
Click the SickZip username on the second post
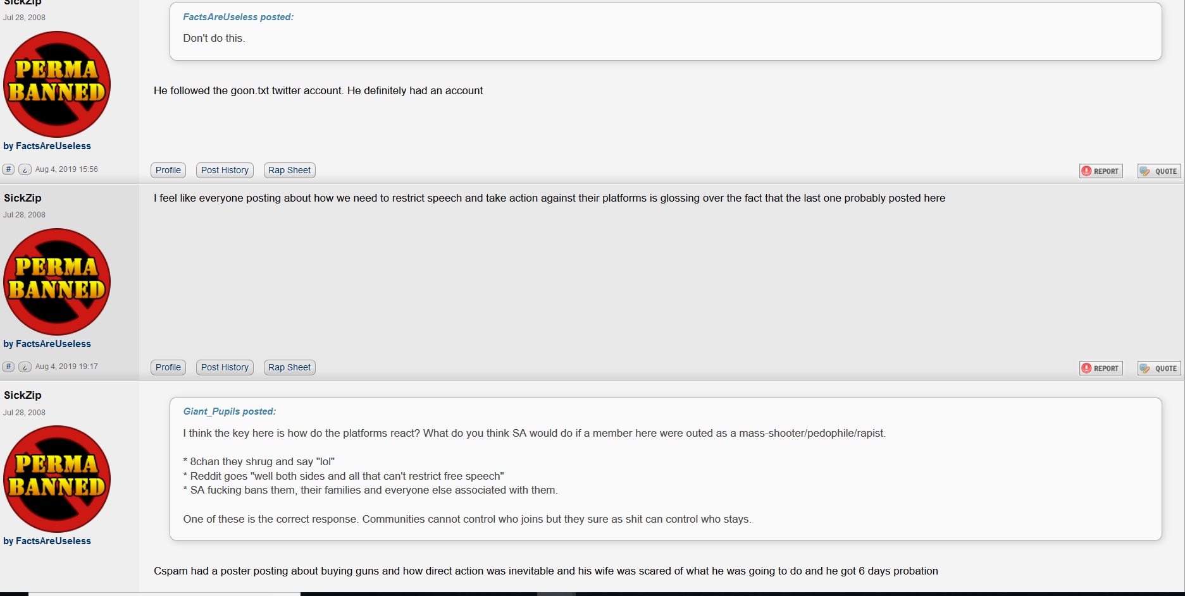tap(23, 198)
